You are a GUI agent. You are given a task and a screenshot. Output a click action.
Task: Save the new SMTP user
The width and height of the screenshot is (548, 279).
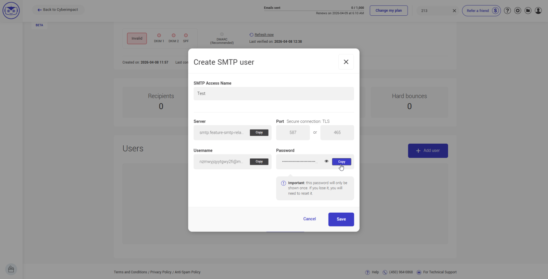pyautogui.click(x=341, y=219)
